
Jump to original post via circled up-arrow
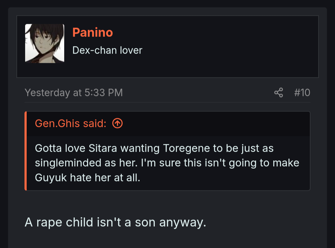(118, 123)
